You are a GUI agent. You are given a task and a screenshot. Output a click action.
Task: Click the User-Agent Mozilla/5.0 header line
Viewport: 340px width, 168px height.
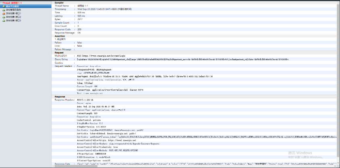[145, 76]
